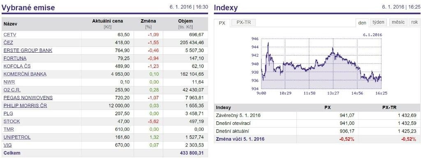
Task: Open the ČEZ stock link
Action: (x=8, y=42)
